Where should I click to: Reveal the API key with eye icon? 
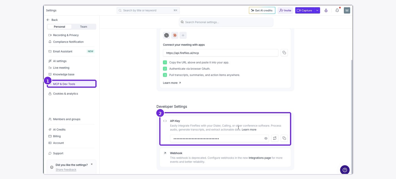pyautogui.click(x=266, y=138)
